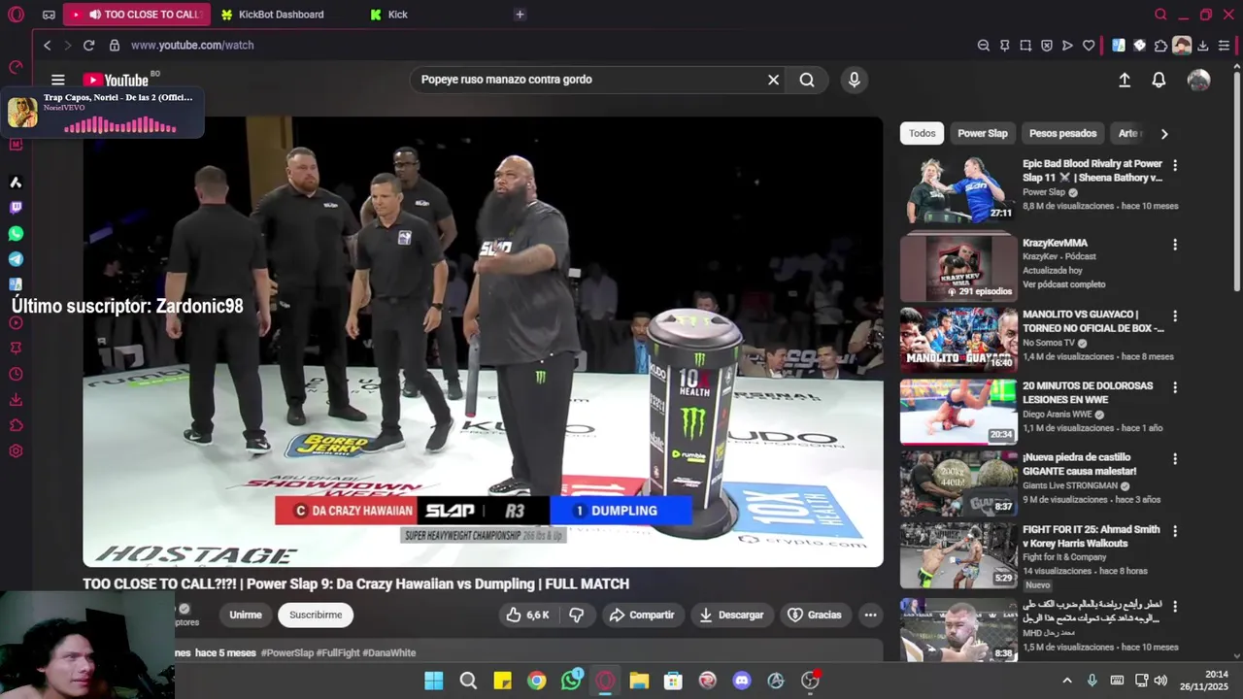Open options for KrazyKevMMA playlist
This screenshot has width=1243, height=699.
pyautogui.click(x=1175, y=245)
